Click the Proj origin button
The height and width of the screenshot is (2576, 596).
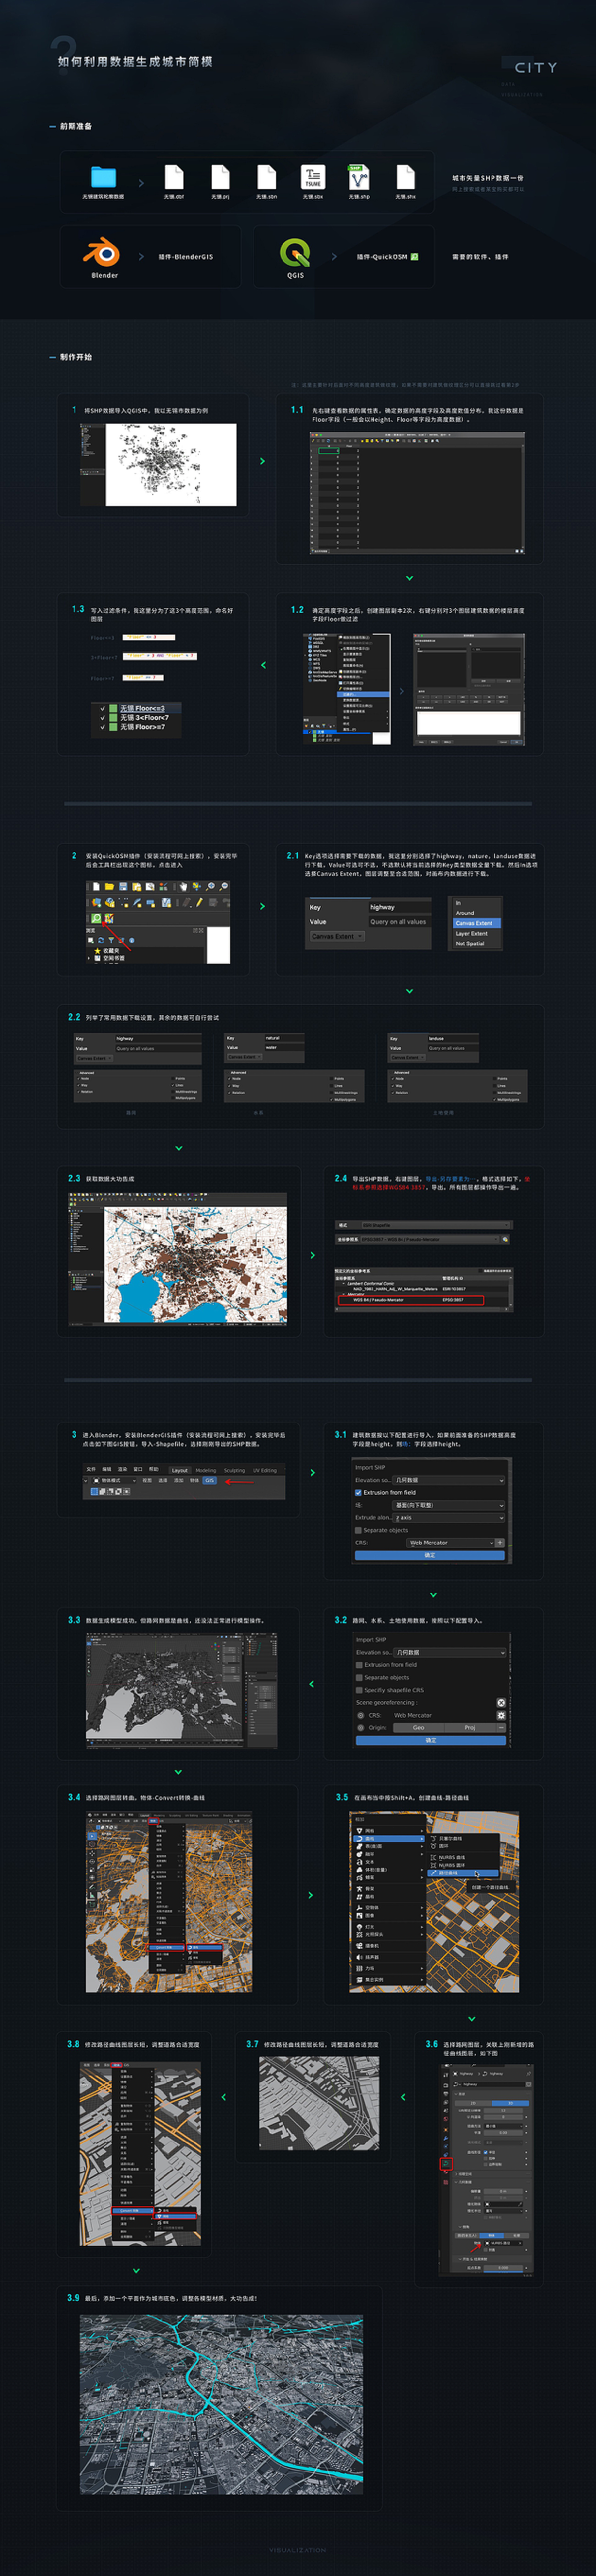coord(470,1727)
